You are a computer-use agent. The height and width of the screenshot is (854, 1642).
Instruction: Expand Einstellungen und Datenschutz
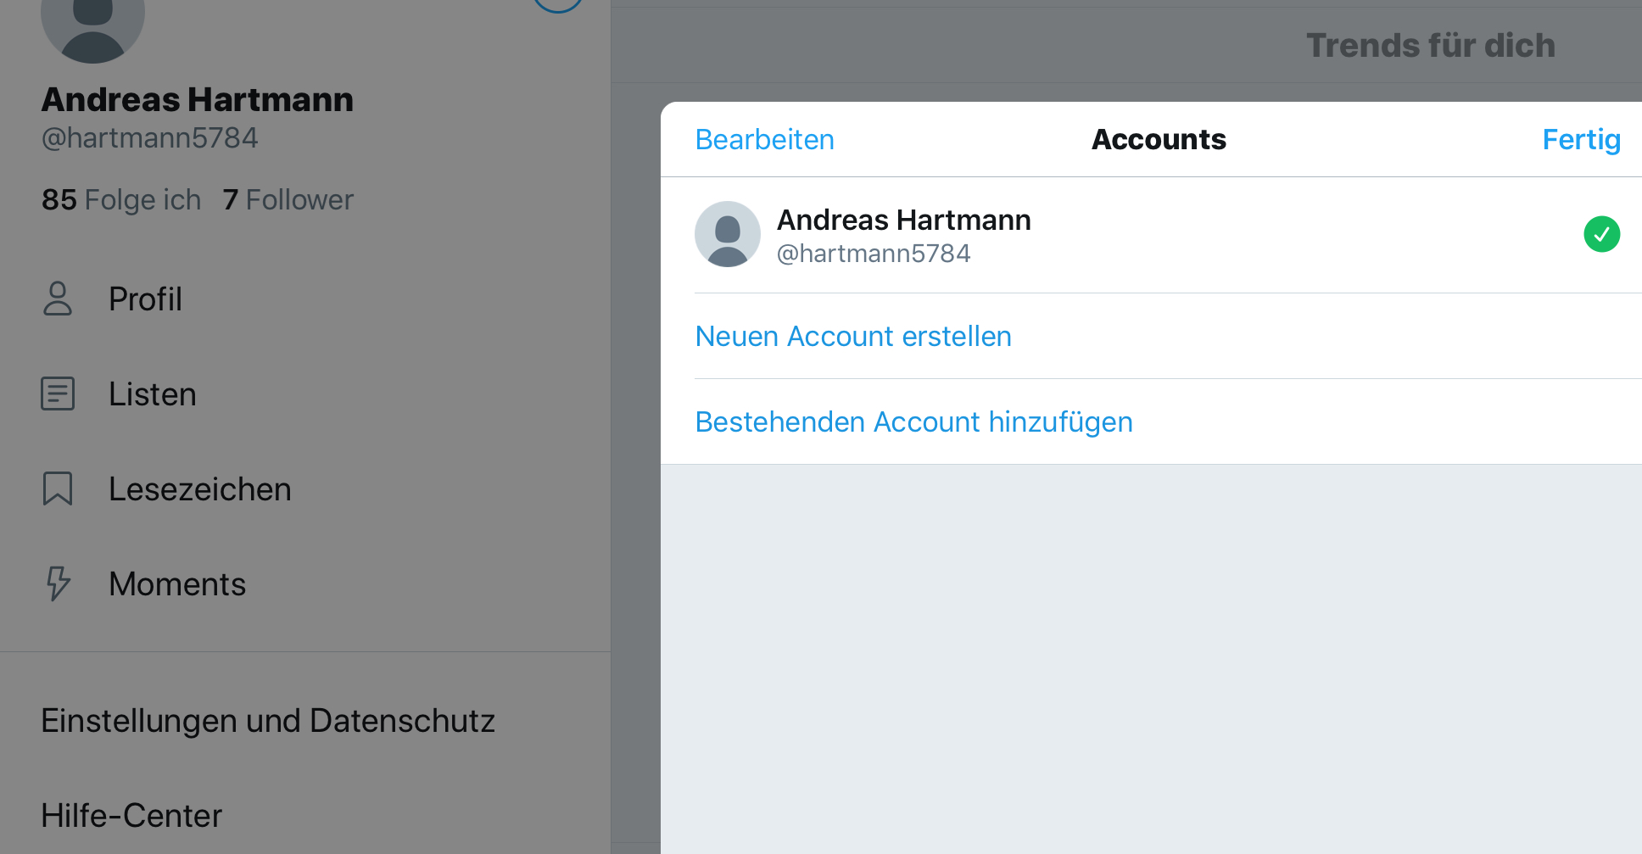(268, 720)
